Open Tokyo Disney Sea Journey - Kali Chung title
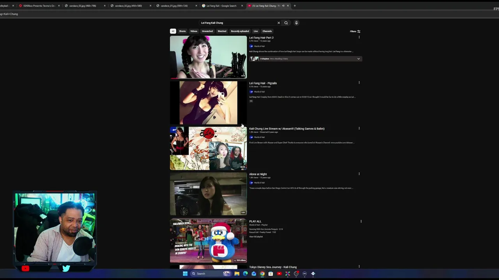This screenshot has height=280, width=499. click(273, 267)
